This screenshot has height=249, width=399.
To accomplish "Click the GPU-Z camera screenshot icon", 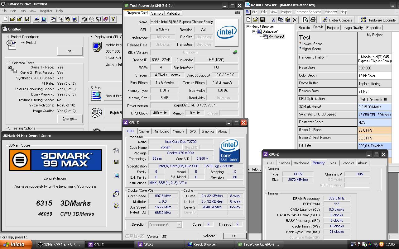I will (238, 13).
